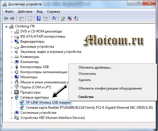Expand the Видеоадаптеры tree node
This screenshot has height=131, width=158.
coord(12,42)
